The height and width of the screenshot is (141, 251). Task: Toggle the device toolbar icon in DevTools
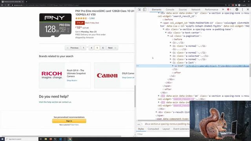pos(144,9)
